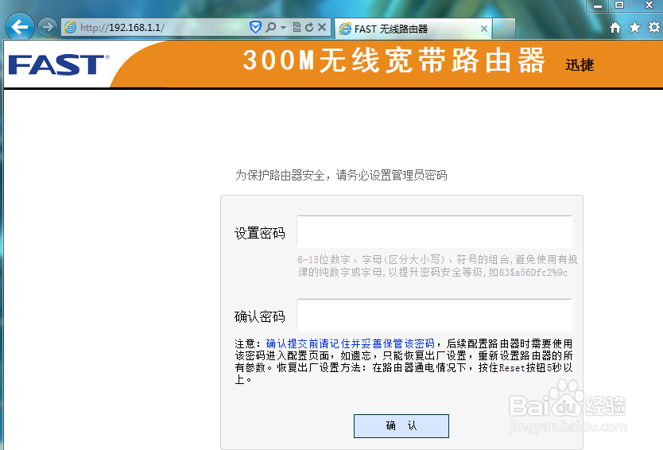Screen dimensions: 663x450
Task: Open browser tools gear icon
Action: [654, 28]
